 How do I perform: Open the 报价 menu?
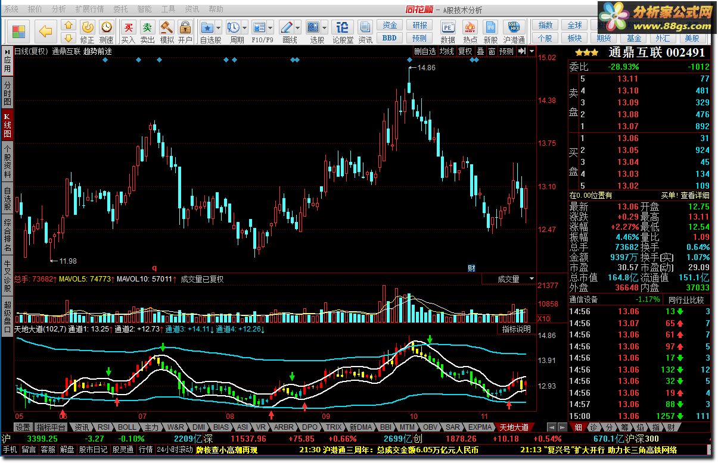point(35,10)
